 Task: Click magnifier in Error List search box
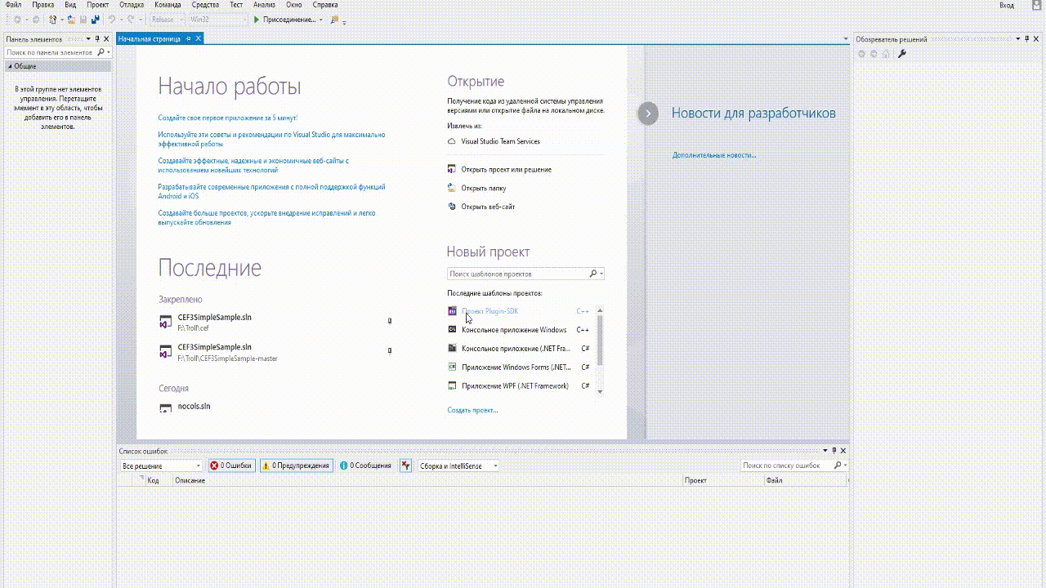tap(838, 465)
